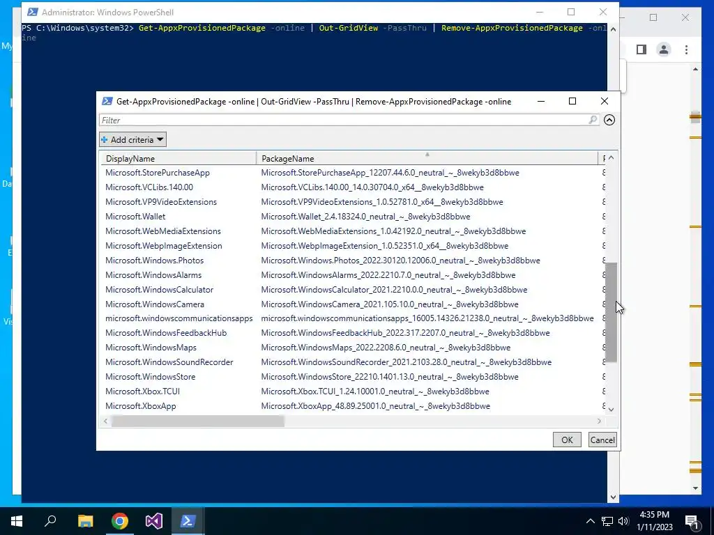The image size is (714, 535).
Task: Open the Action Center notifications icon
Action: tap(692, 521)
